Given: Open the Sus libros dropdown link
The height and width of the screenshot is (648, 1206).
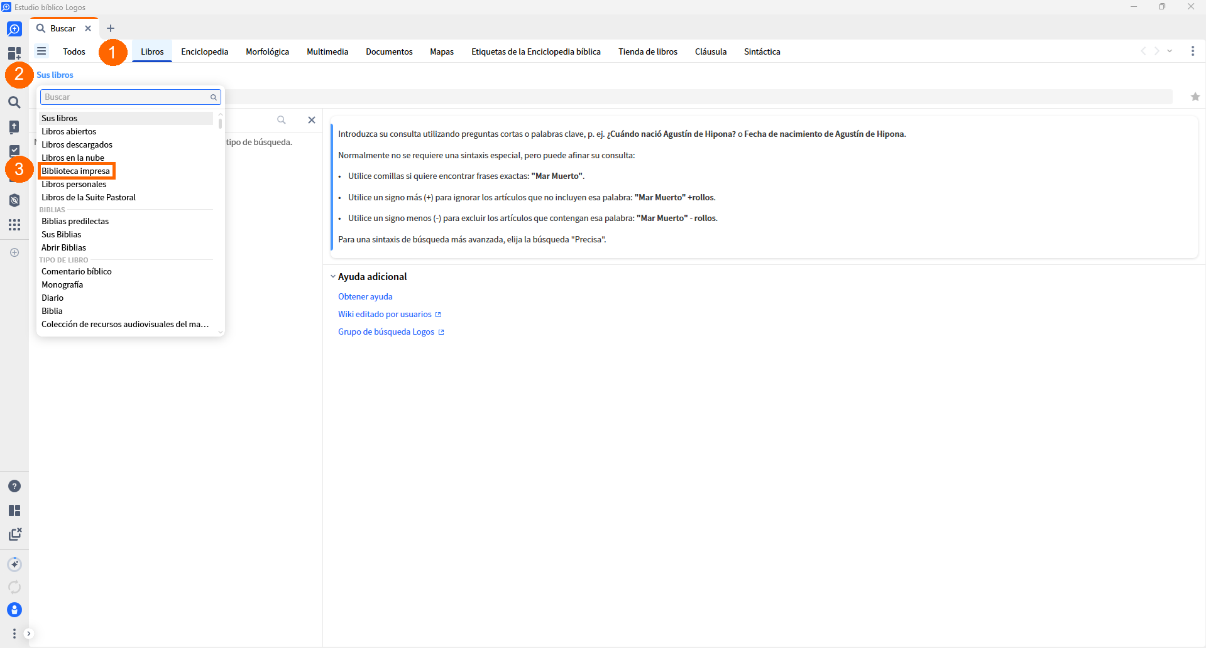Looking at the screenshot, I should click(55, 75).
